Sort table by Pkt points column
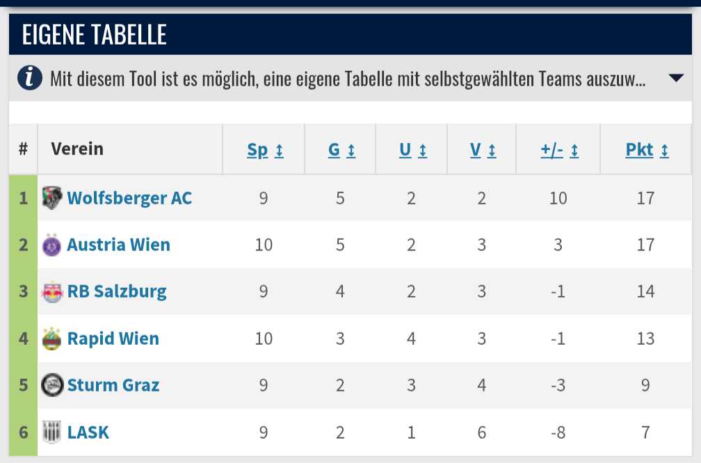Image resolution: width=701 pixels, height=463 pixels. (x=647, y=150)
